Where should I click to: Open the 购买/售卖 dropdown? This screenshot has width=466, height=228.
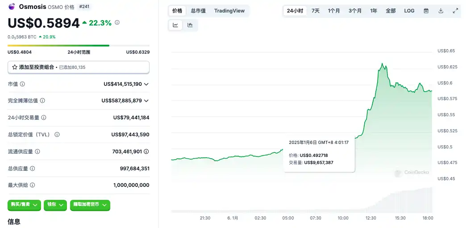coord(24,205)
